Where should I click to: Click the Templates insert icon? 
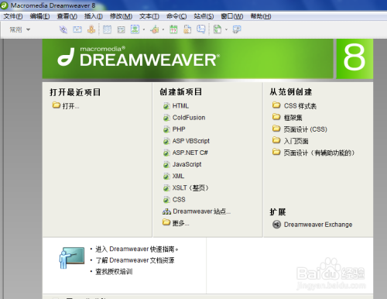[x=217, y=29]
